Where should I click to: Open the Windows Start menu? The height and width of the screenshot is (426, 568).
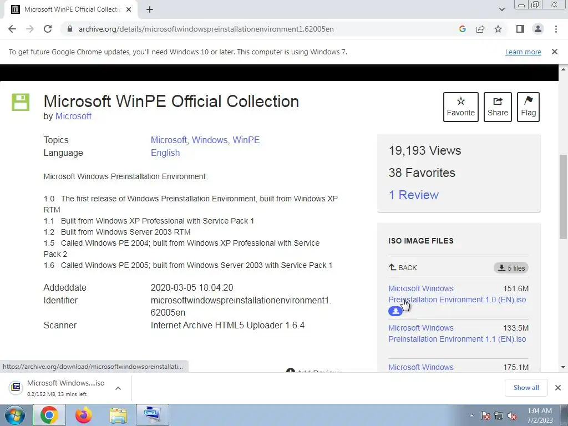pyautogui.click(x=15, y=415)
